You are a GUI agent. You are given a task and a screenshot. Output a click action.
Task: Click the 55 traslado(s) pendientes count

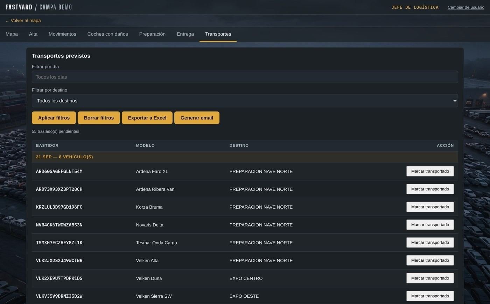click(55, 131)
